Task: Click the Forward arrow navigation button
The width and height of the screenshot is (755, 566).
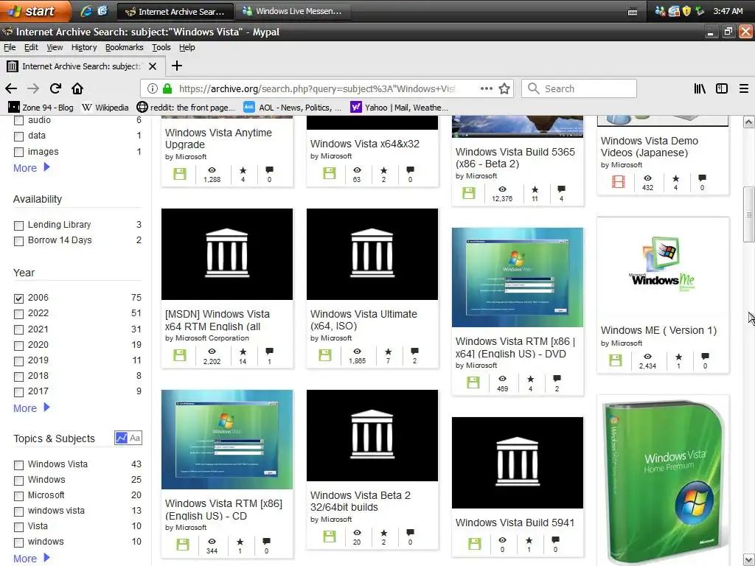Action: coord(32,88)
